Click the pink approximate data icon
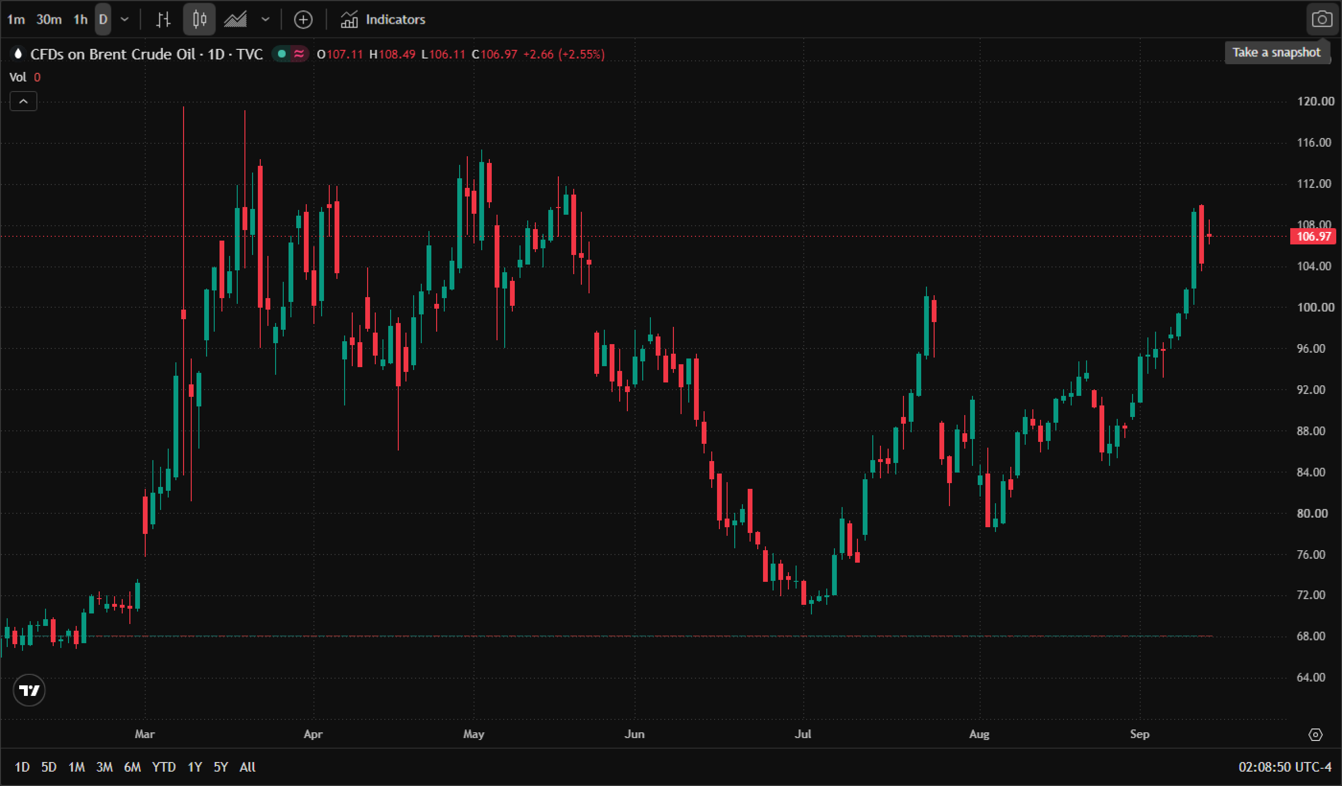This screenshot has height=786, width=1342. pos(299,54)
